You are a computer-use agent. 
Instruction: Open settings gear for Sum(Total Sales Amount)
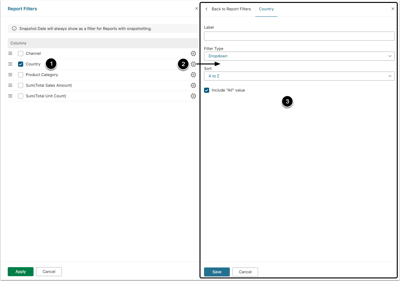pyautogui.click(x=193, y=85)
